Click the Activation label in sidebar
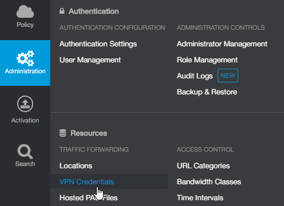The width and height of the screenshot is (284, 206). (x=25, y=120)
